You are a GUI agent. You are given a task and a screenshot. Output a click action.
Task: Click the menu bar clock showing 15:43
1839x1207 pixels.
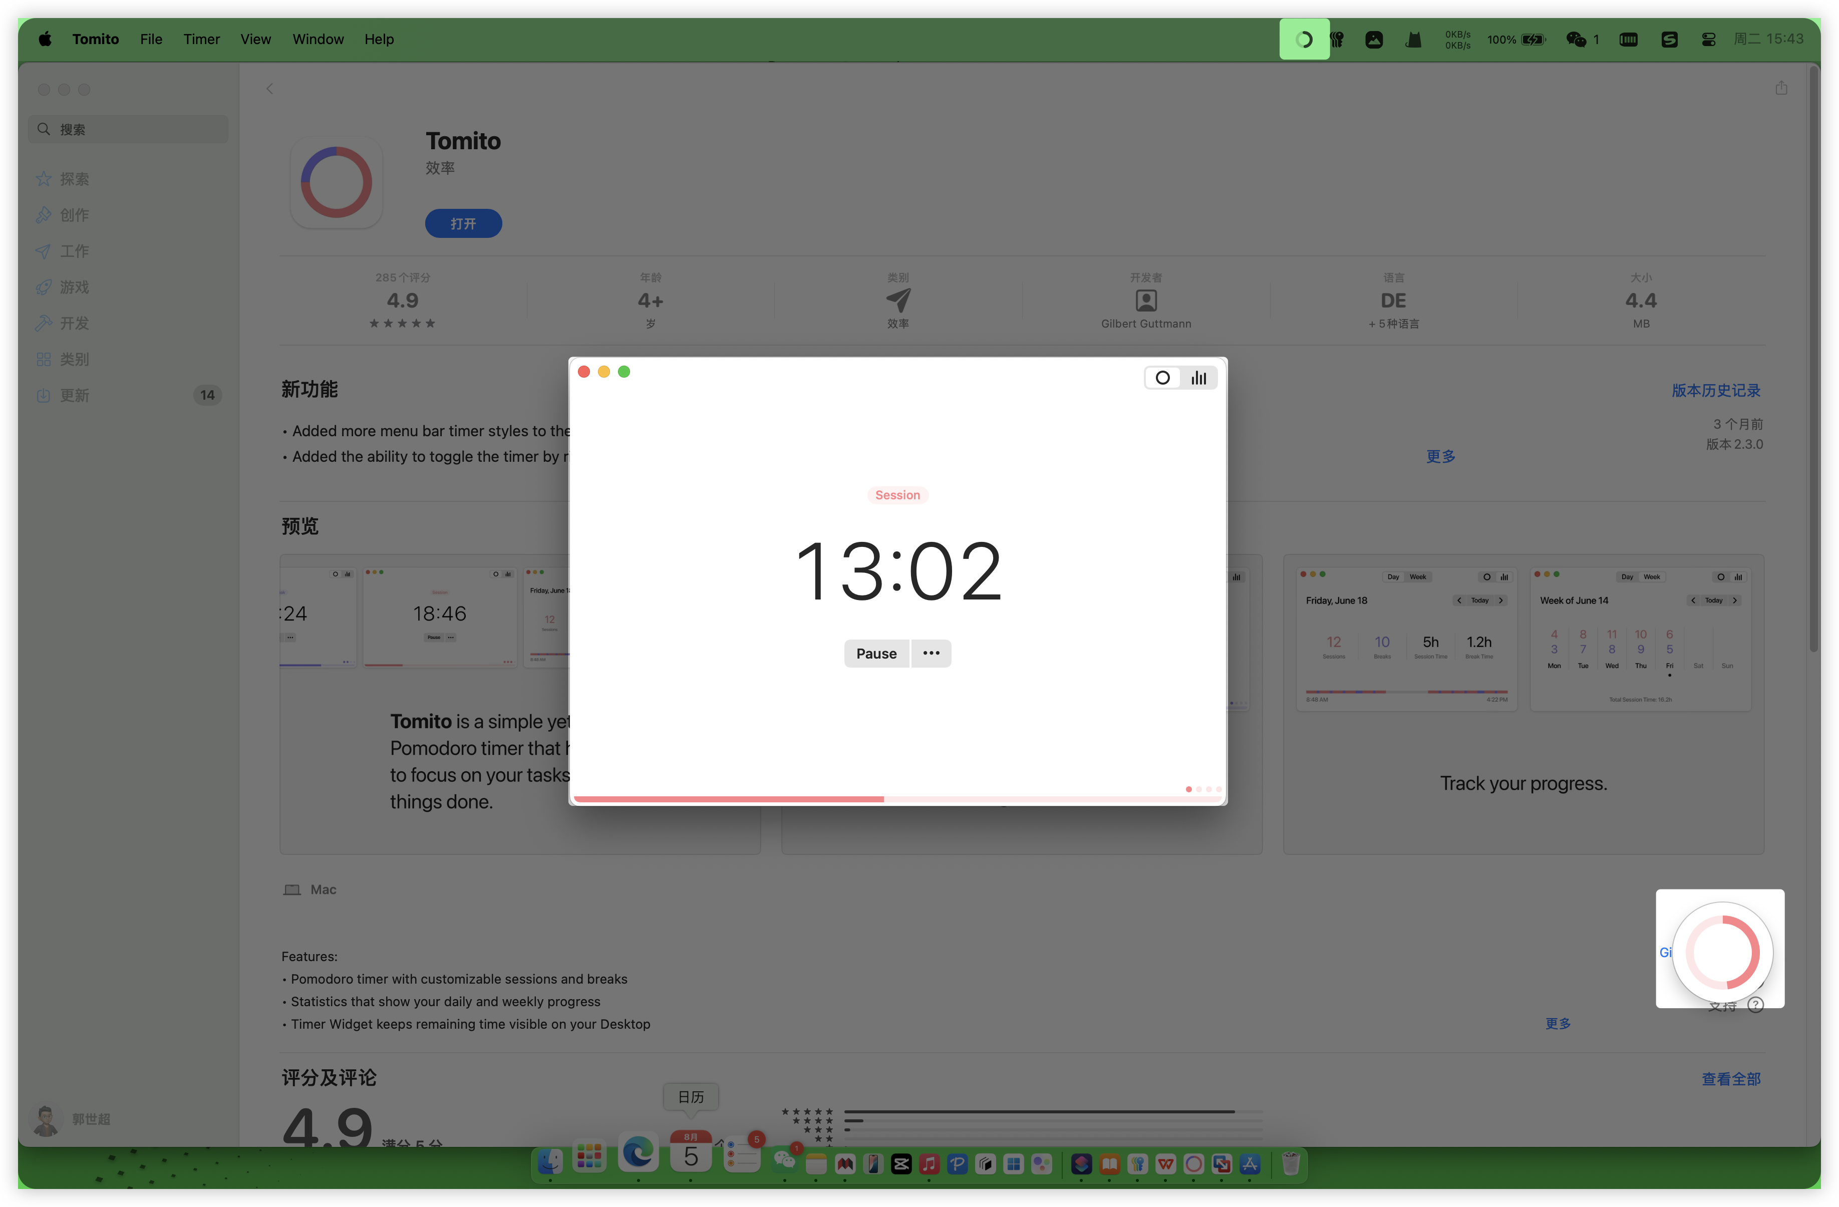[x=1769, y=39]
